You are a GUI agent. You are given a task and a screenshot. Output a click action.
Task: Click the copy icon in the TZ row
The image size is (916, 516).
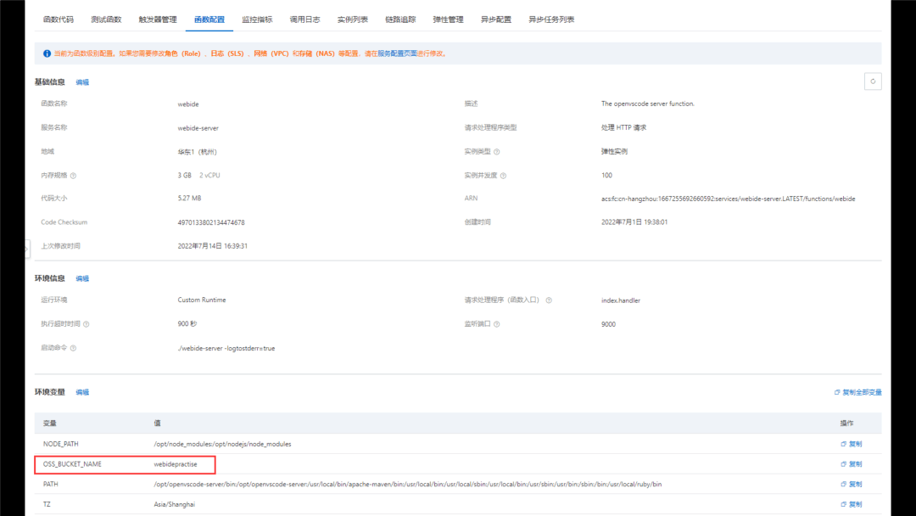(844, 504)
